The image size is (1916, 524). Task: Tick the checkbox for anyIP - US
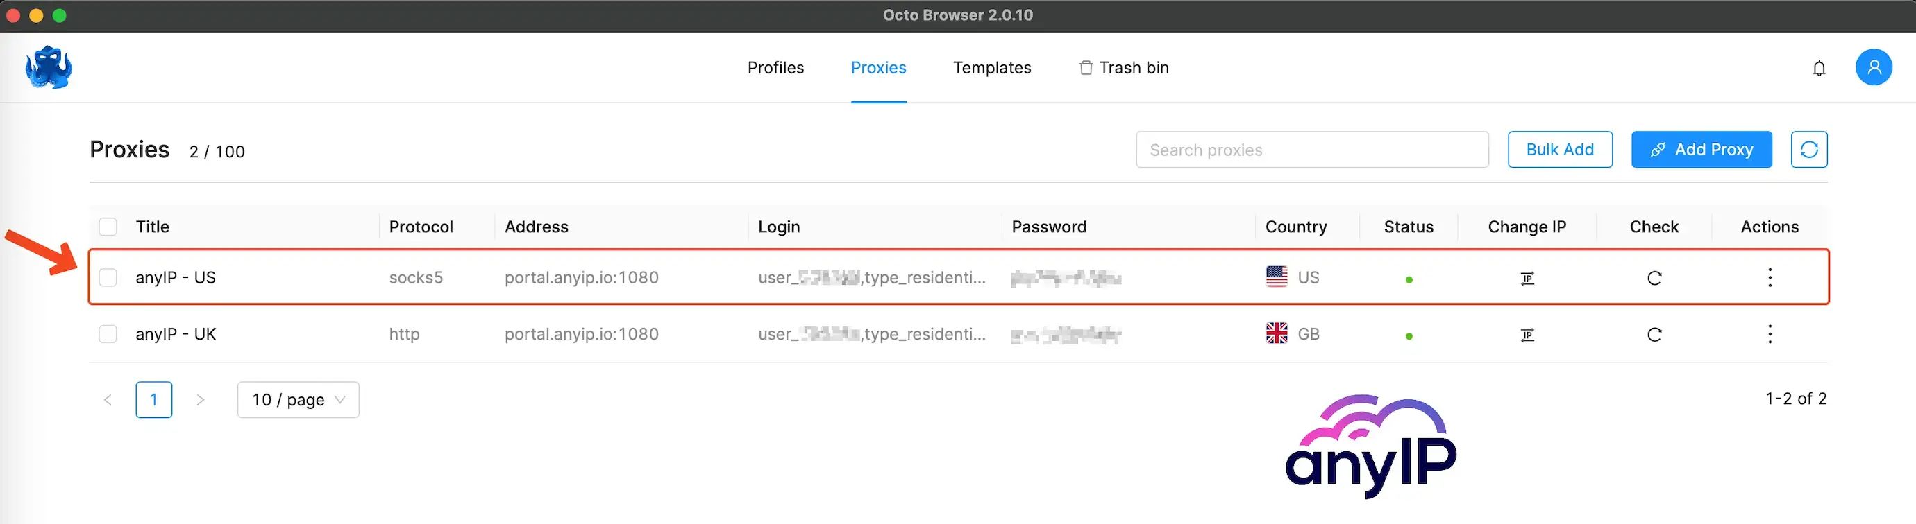tap(108, 277)
